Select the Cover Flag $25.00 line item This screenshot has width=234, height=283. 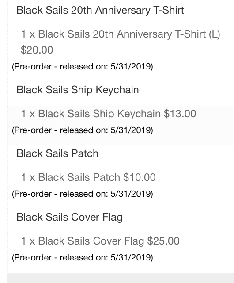pos(100,241)
